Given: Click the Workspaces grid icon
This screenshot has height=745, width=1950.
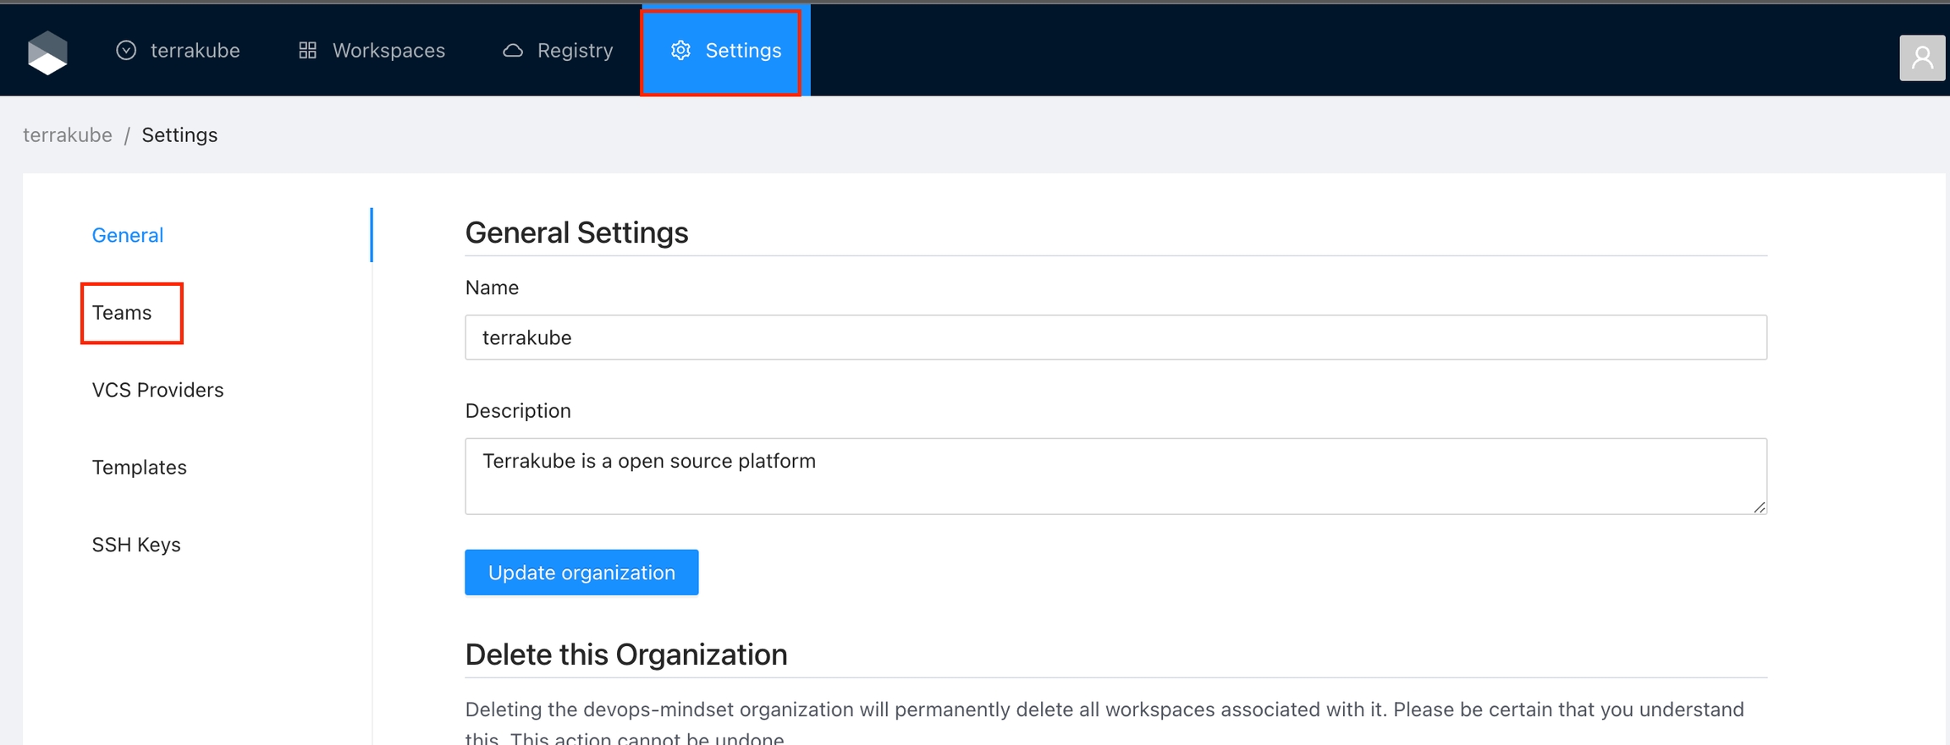Looking at the screenshot, I should click(308, 51).
